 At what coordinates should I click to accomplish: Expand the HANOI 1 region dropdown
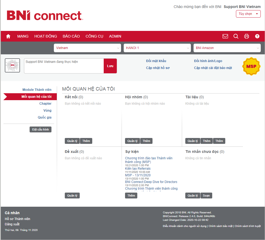click(x=157, y=48)
